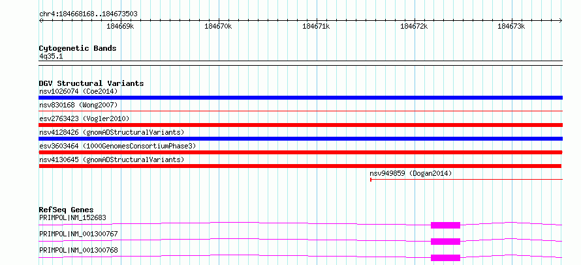Click the PRIMPOL NM_001300768 exon block
This screenshot has width=581, height=265.
click(445, 258)
